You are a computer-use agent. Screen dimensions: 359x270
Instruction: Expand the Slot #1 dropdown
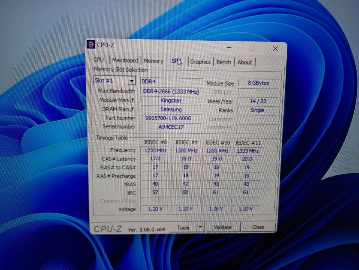tap(131, 81)
